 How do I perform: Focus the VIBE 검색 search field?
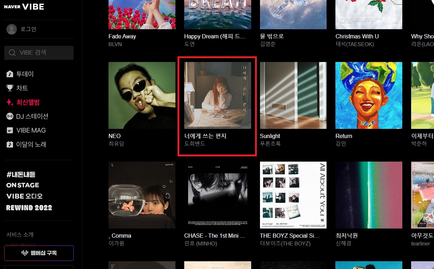pos(39,53)
